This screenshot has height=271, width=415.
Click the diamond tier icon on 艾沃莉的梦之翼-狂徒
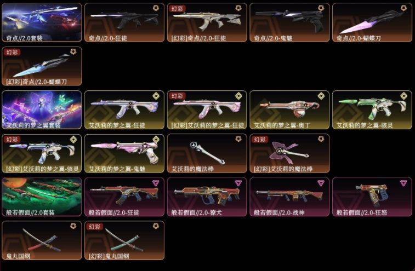pyautogui.click(x=156, y=96)
